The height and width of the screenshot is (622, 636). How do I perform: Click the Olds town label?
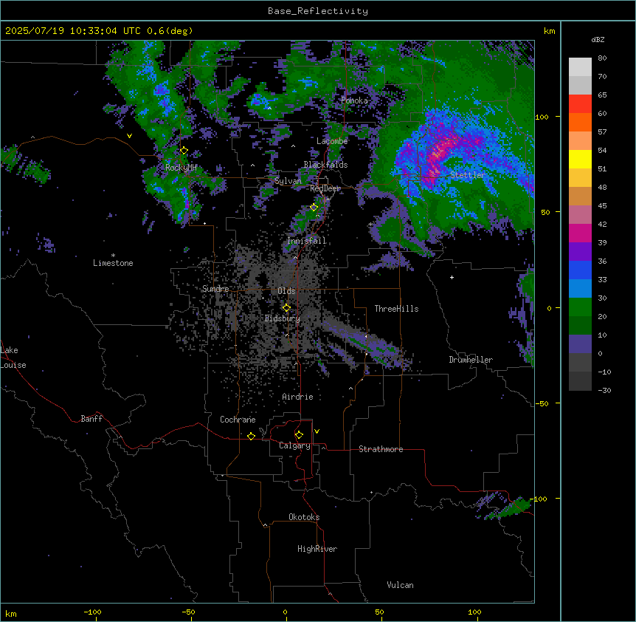286,291
